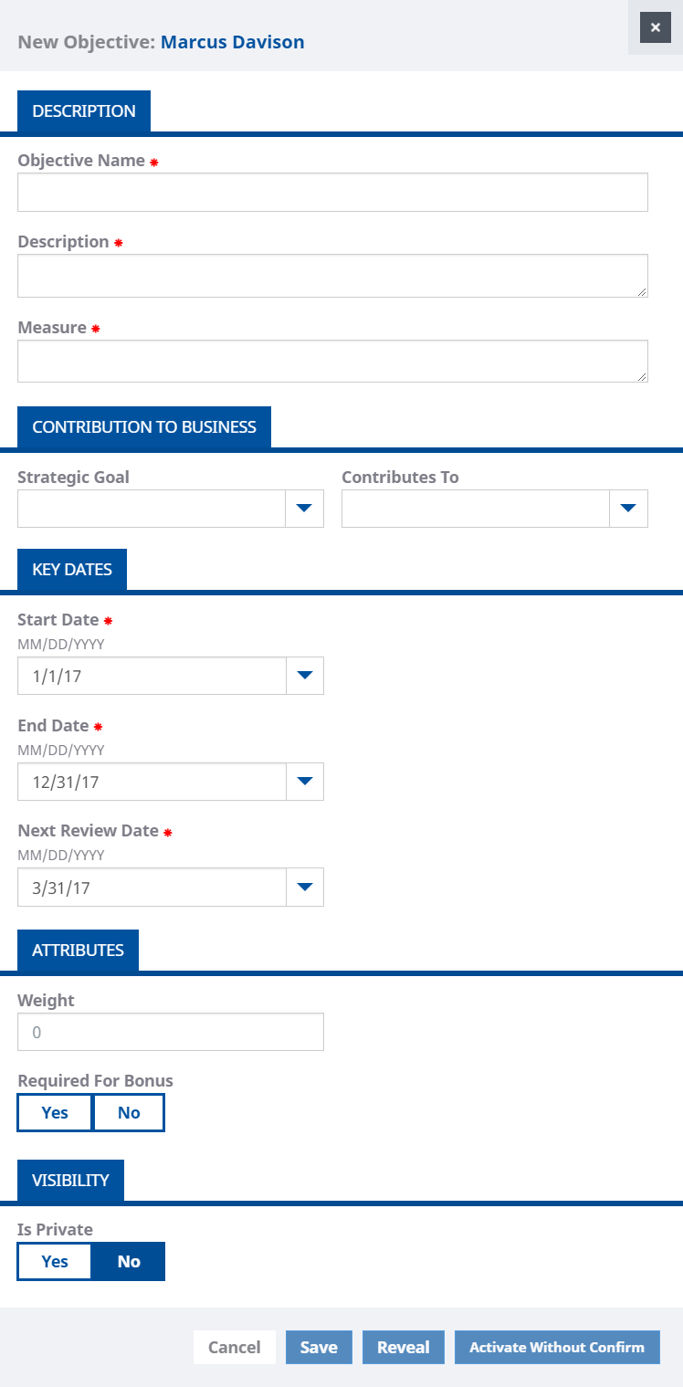Click Activate Without Confirm

pos(557,1347)
